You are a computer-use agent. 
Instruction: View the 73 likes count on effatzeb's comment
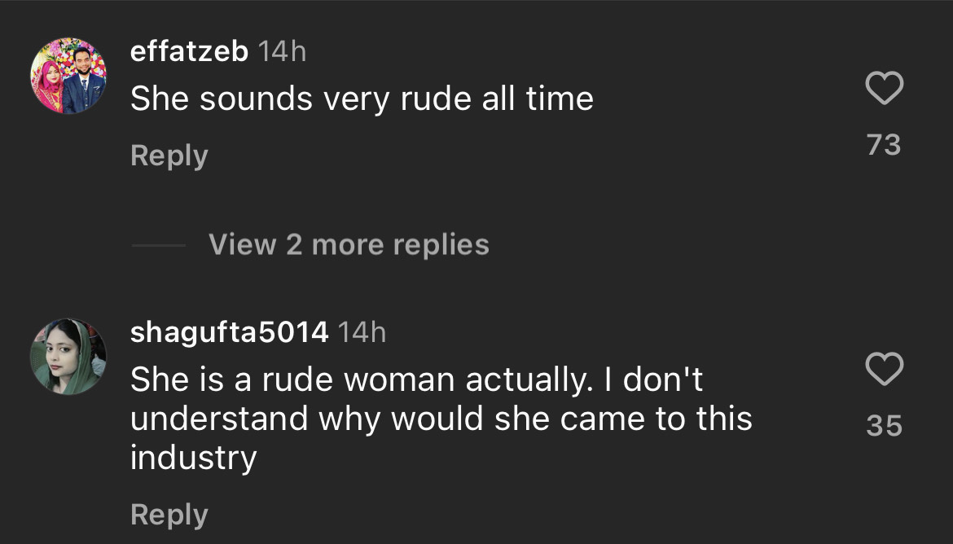884,145
